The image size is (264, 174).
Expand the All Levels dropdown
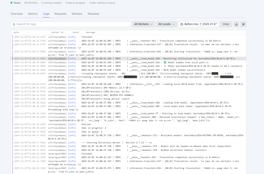166,24
